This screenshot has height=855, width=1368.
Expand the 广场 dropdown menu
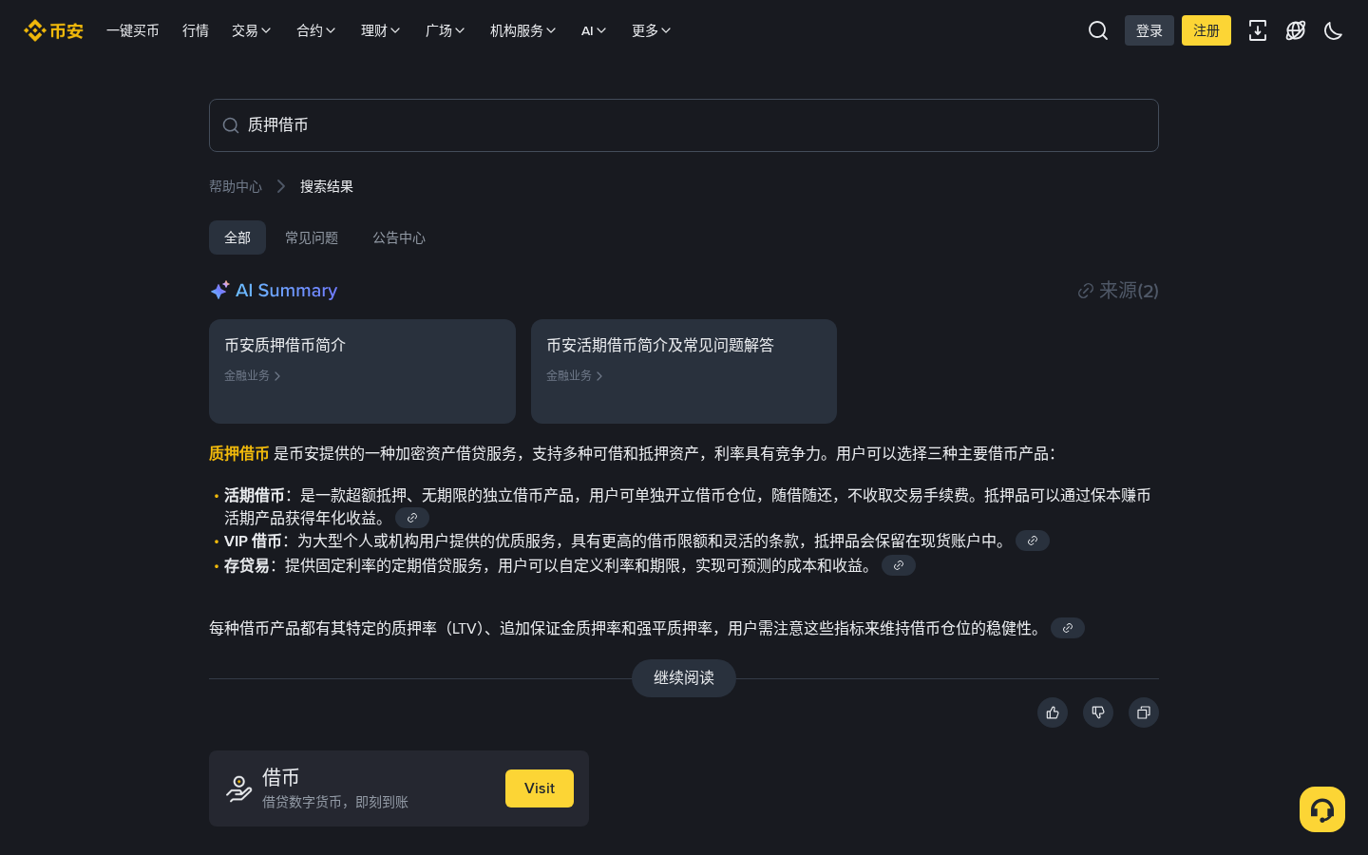click(x=445, y=30)
